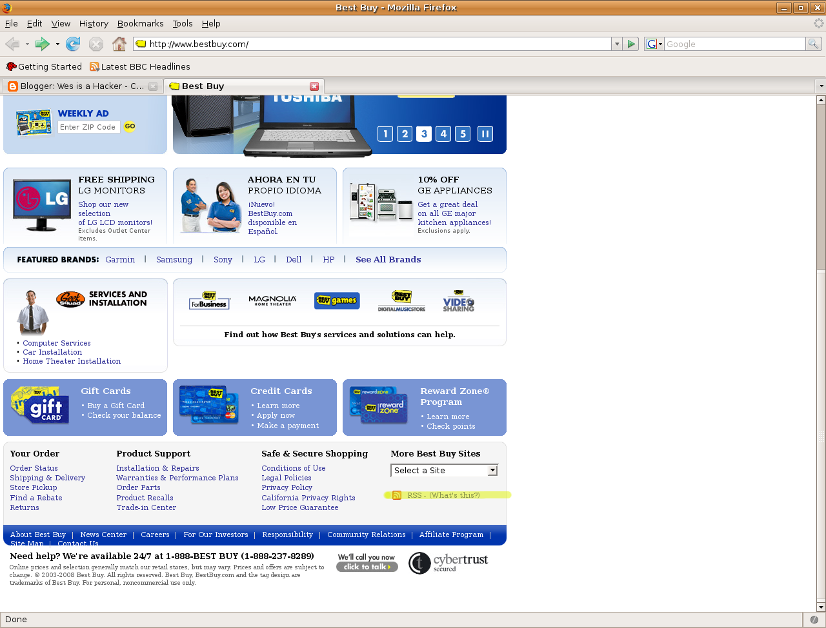Open the search engine selector dropdown

point(654,44)
